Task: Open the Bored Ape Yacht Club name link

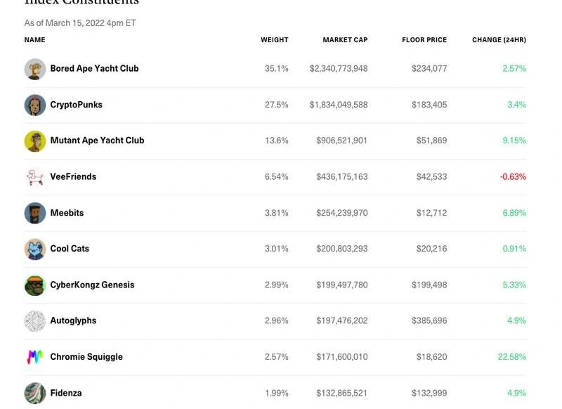Action: (94, 69)
